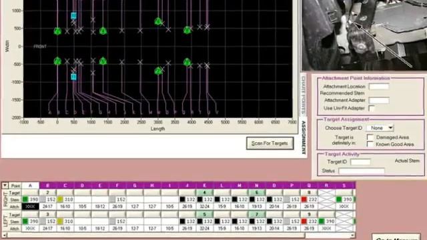This screenshot has height=240, width=427.
Task: Select lower green target marker near length 1400
Action: click(103, 61)
